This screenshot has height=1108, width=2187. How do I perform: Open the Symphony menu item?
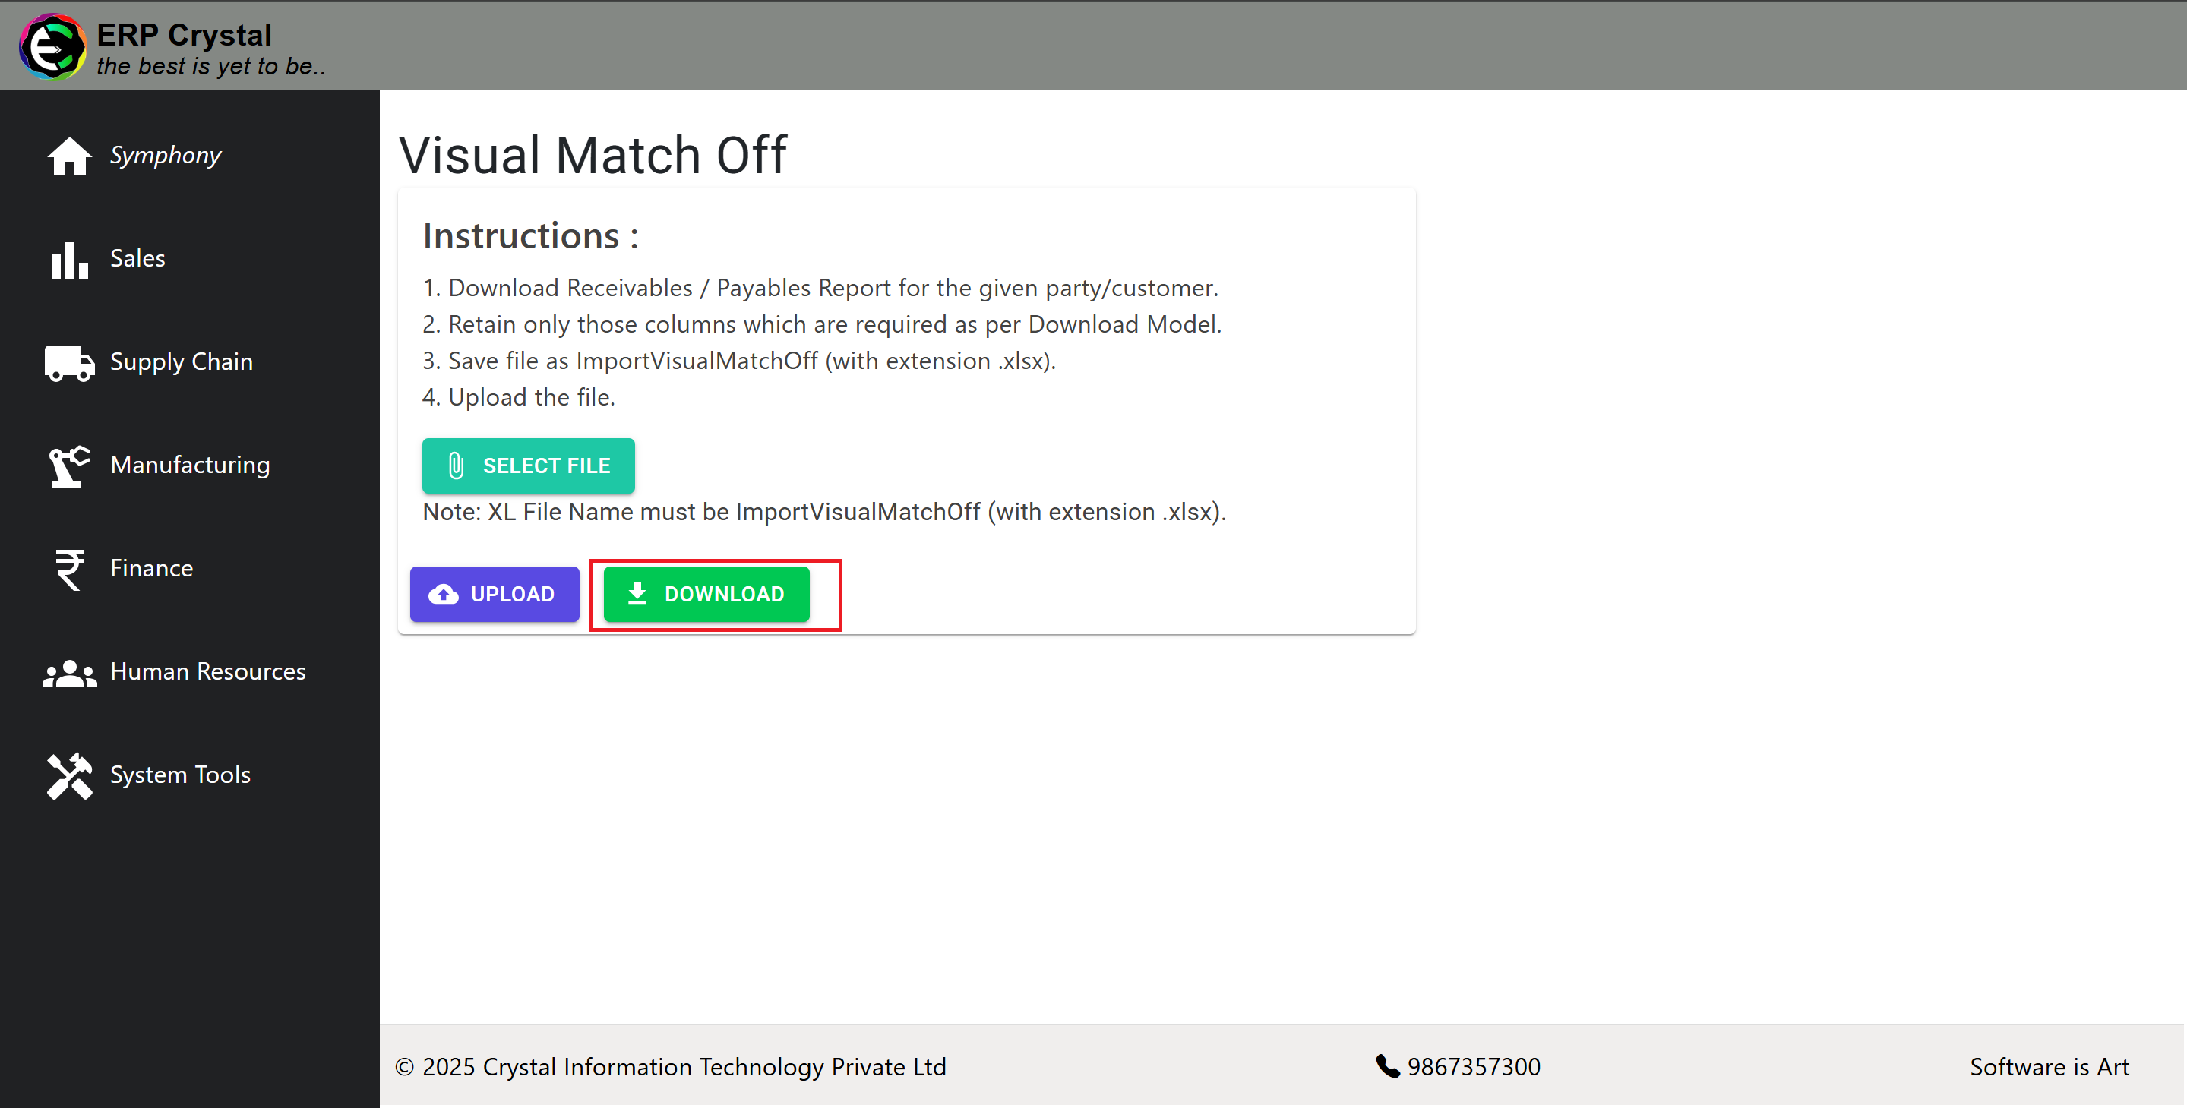166,156
